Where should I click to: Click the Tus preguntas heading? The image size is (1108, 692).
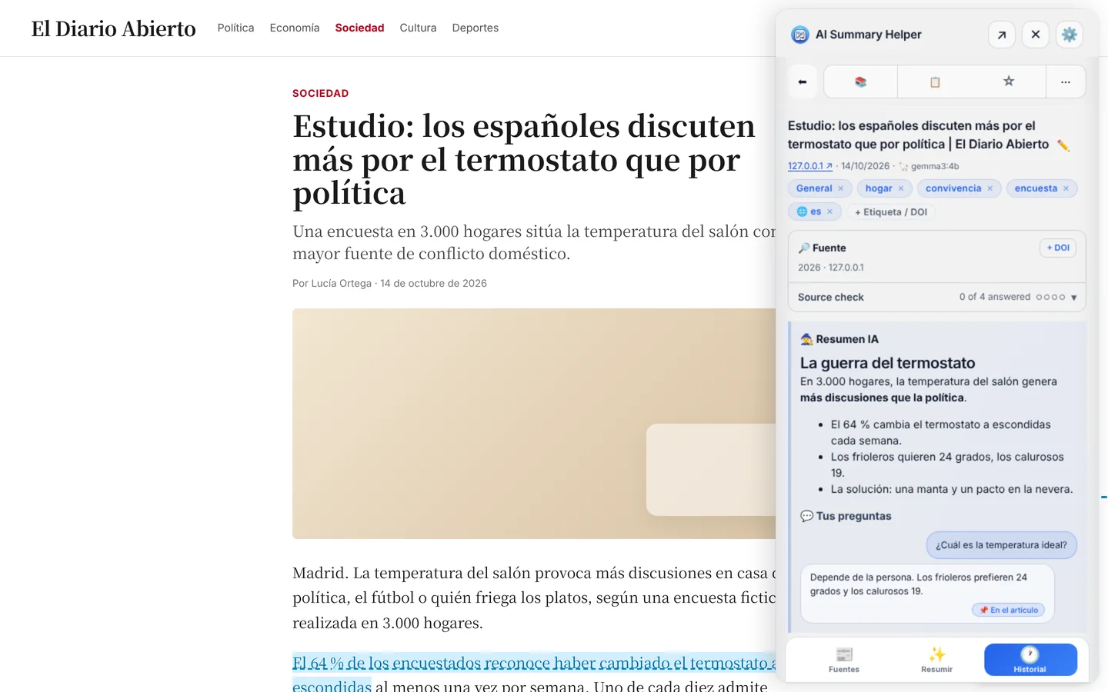(x=846, y=516)
